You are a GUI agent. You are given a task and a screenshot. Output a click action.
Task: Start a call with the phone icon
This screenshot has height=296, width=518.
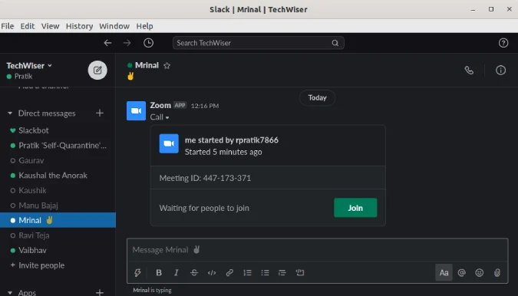pyautogui.click(x=469, y=71)
